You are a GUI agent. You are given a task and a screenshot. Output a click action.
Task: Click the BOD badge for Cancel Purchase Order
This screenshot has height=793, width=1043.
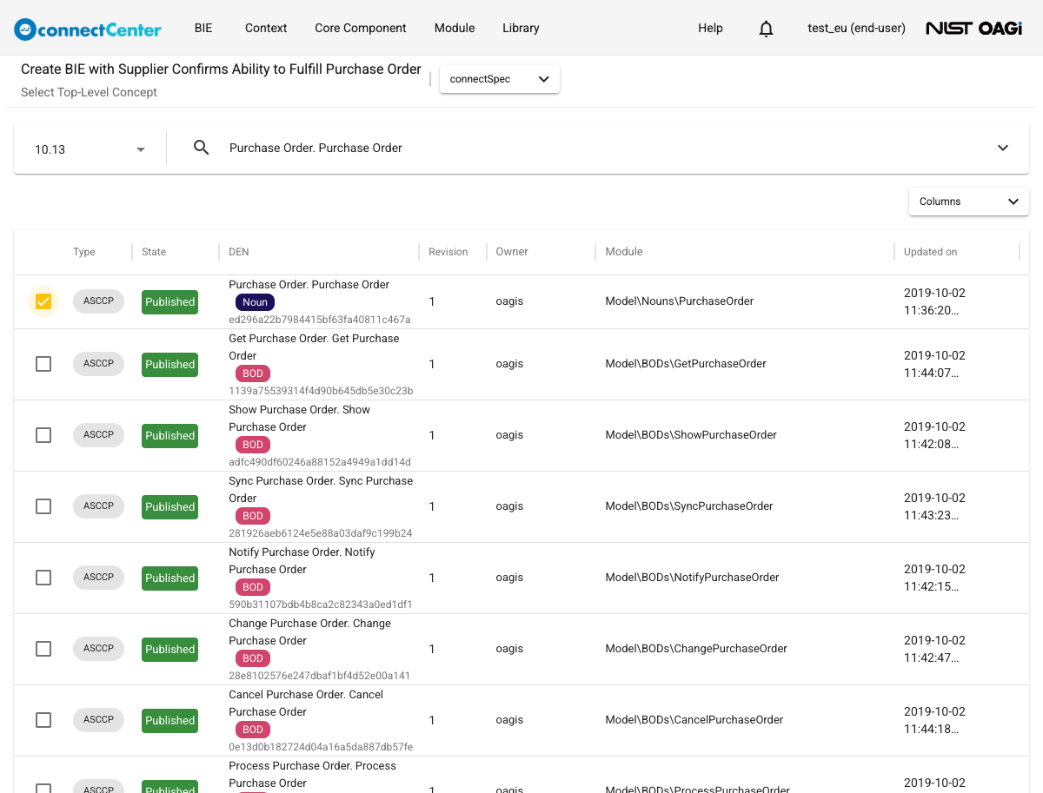tap(253, 730)
